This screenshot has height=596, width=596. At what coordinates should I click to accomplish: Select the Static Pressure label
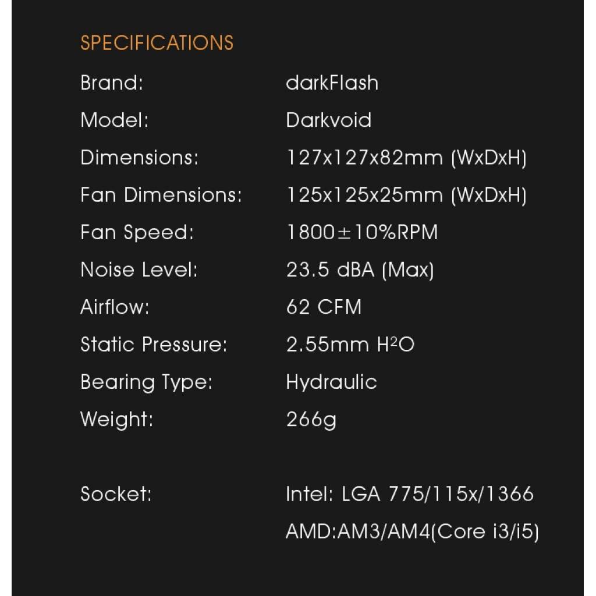click(154, 344)
